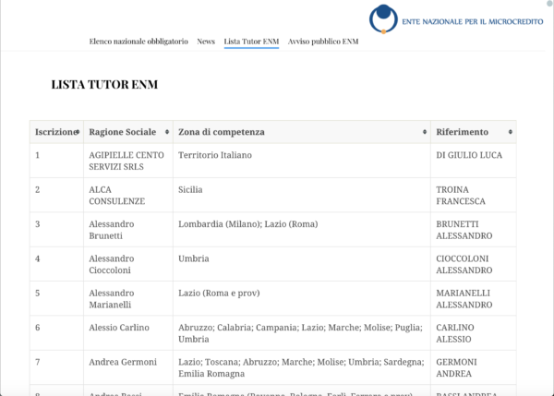Select cell TROINA FRANCESCA
Viewport: 554px width, 396px height.
474,196
